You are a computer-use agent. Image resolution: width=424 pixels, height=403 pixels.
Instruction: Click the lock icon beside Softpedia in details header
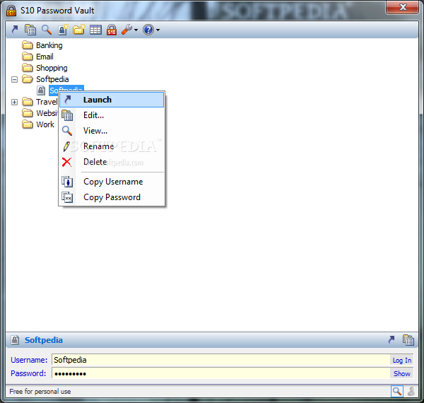pyautogui.click(x=15, y=340)
